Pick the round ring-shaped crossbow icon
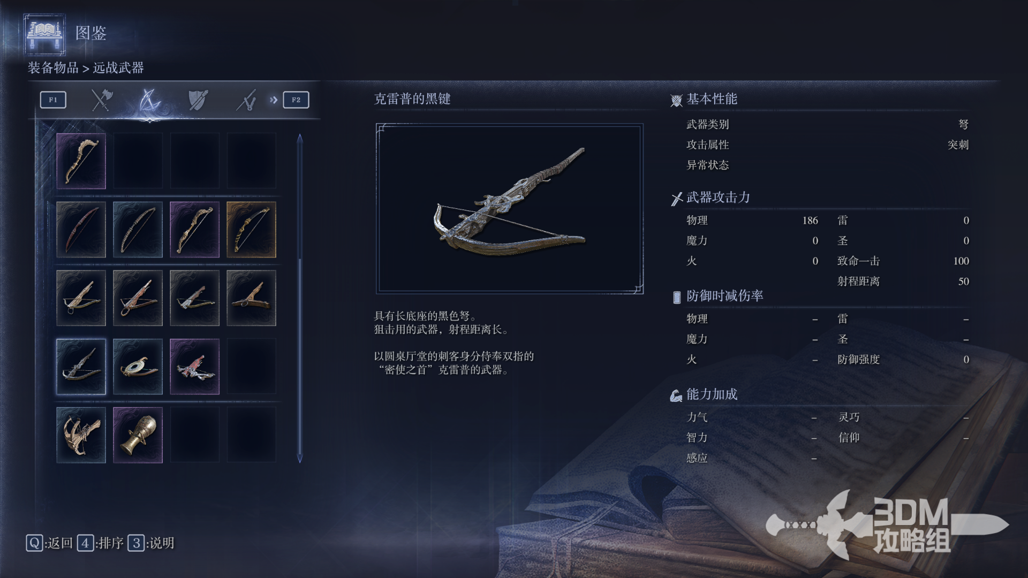1028x578 pixels. click(x=138, y=367)
